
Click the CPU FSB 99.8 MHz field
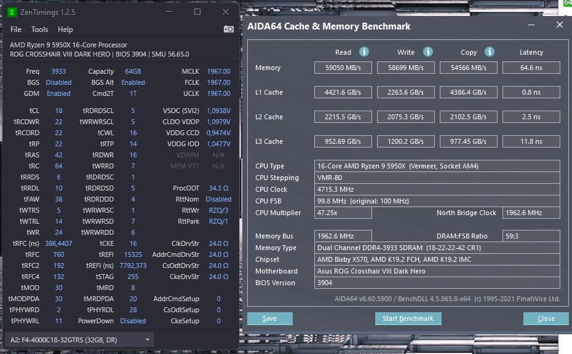437,201
